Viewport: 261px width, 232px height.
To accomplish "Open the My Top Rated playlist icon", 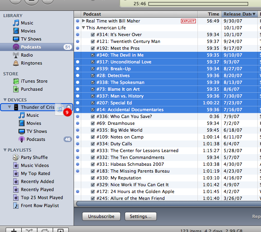I will tap(16, 173).
